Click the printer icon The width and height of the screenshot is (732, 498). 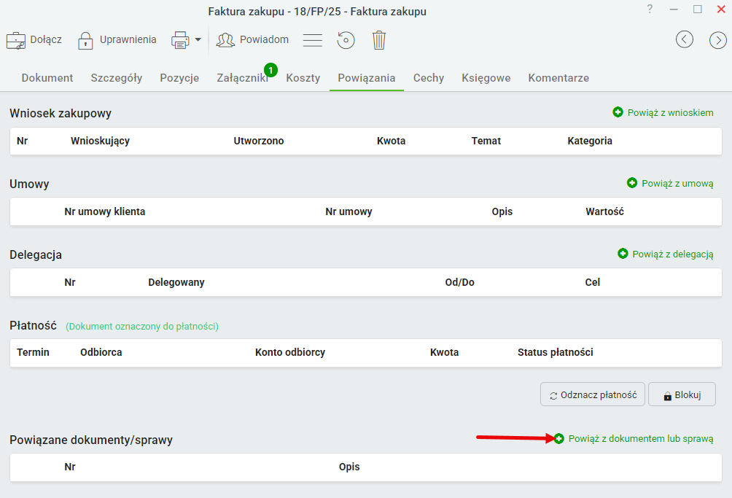click(x=180, y=40)
